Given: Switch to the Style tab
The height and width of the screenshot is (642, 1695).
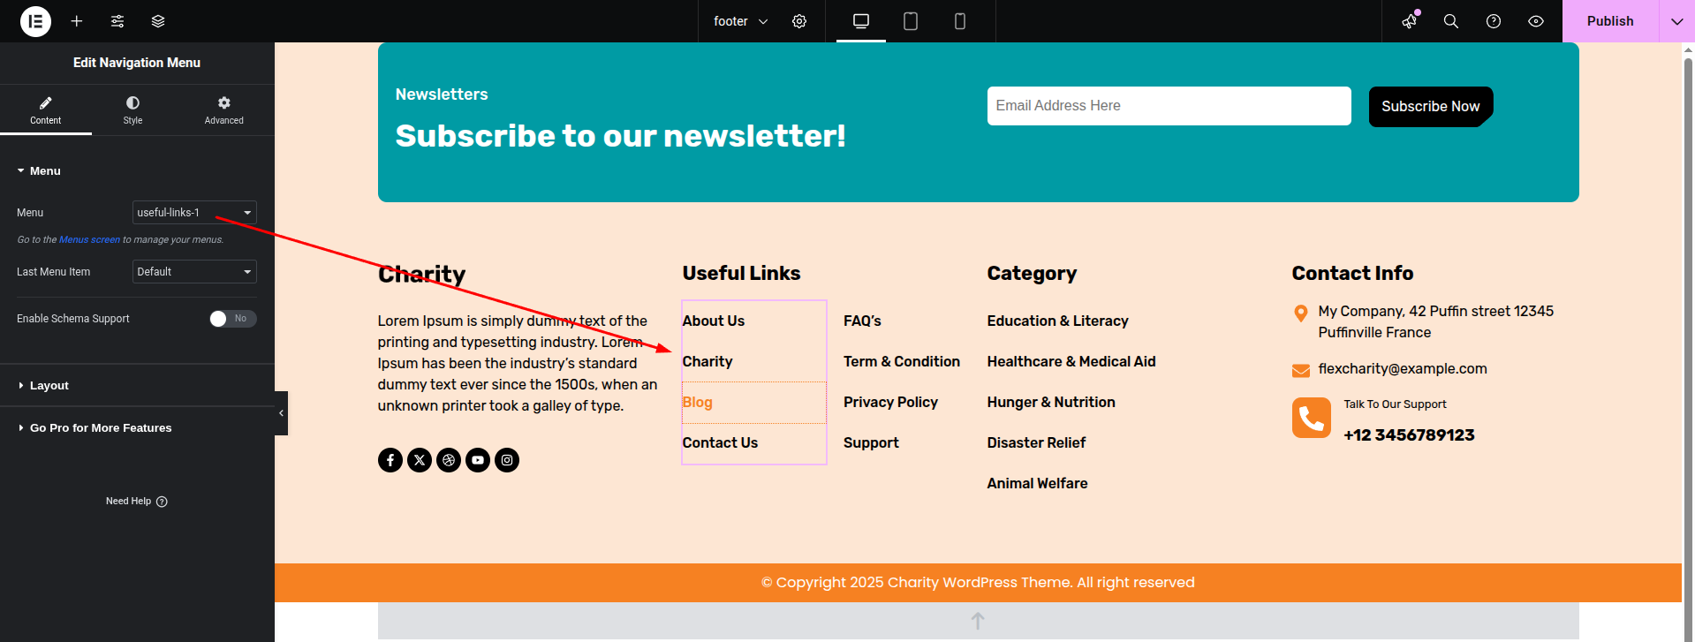Looking at the screenshot, I should point(132,110).
